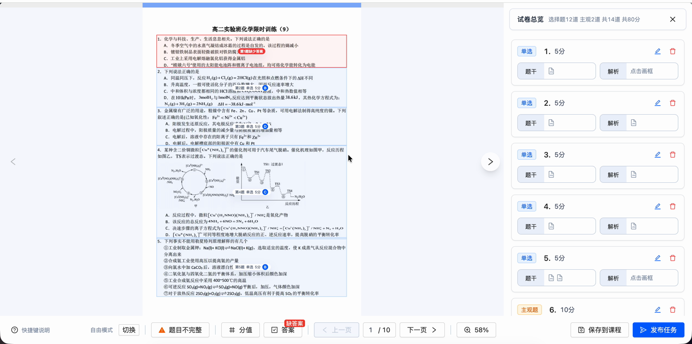Delete question 1 using the trash icon
692x344 pixels.
coord(673,51)
